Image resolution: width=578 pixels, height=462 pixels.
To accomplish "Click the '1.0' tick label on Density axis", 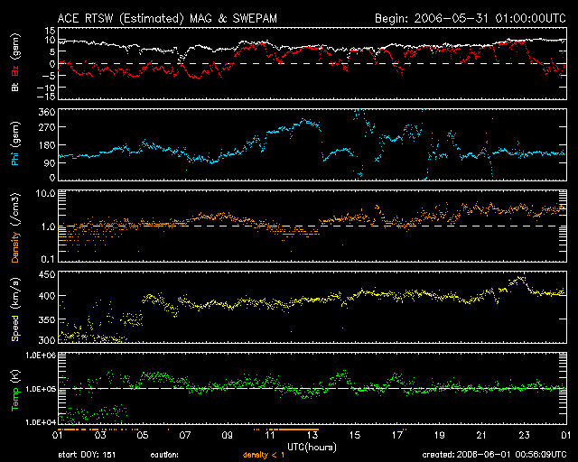I will (x=48, y=227).
